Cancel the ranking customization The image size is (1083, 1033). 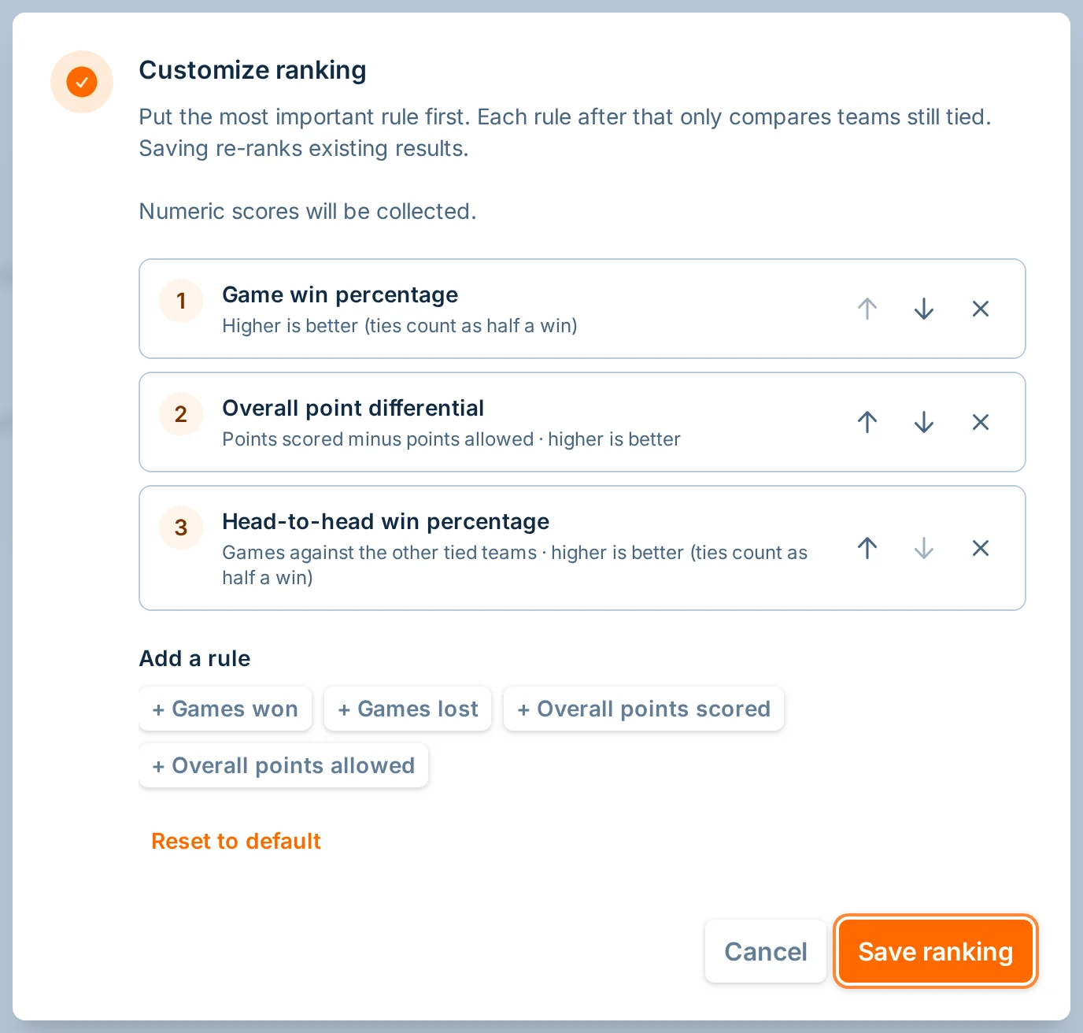[x=766, y=951]
